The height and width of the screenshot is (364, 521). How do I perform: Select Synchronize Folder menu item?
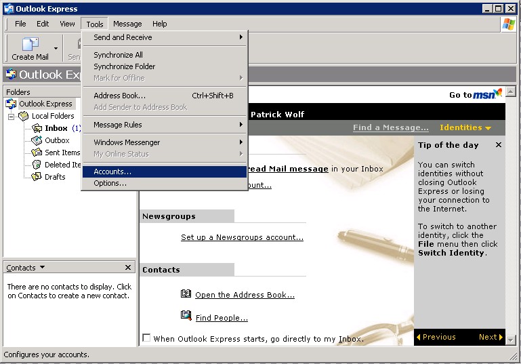coord(165,66)
